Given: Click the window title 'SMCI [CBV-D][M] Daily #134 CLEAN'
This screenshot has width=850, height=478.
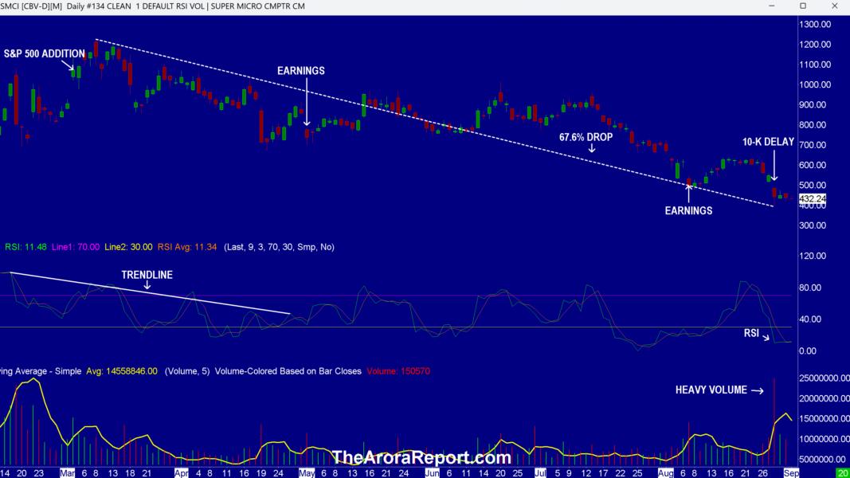Looking at the screenshot, I should [x=65, y=6].
